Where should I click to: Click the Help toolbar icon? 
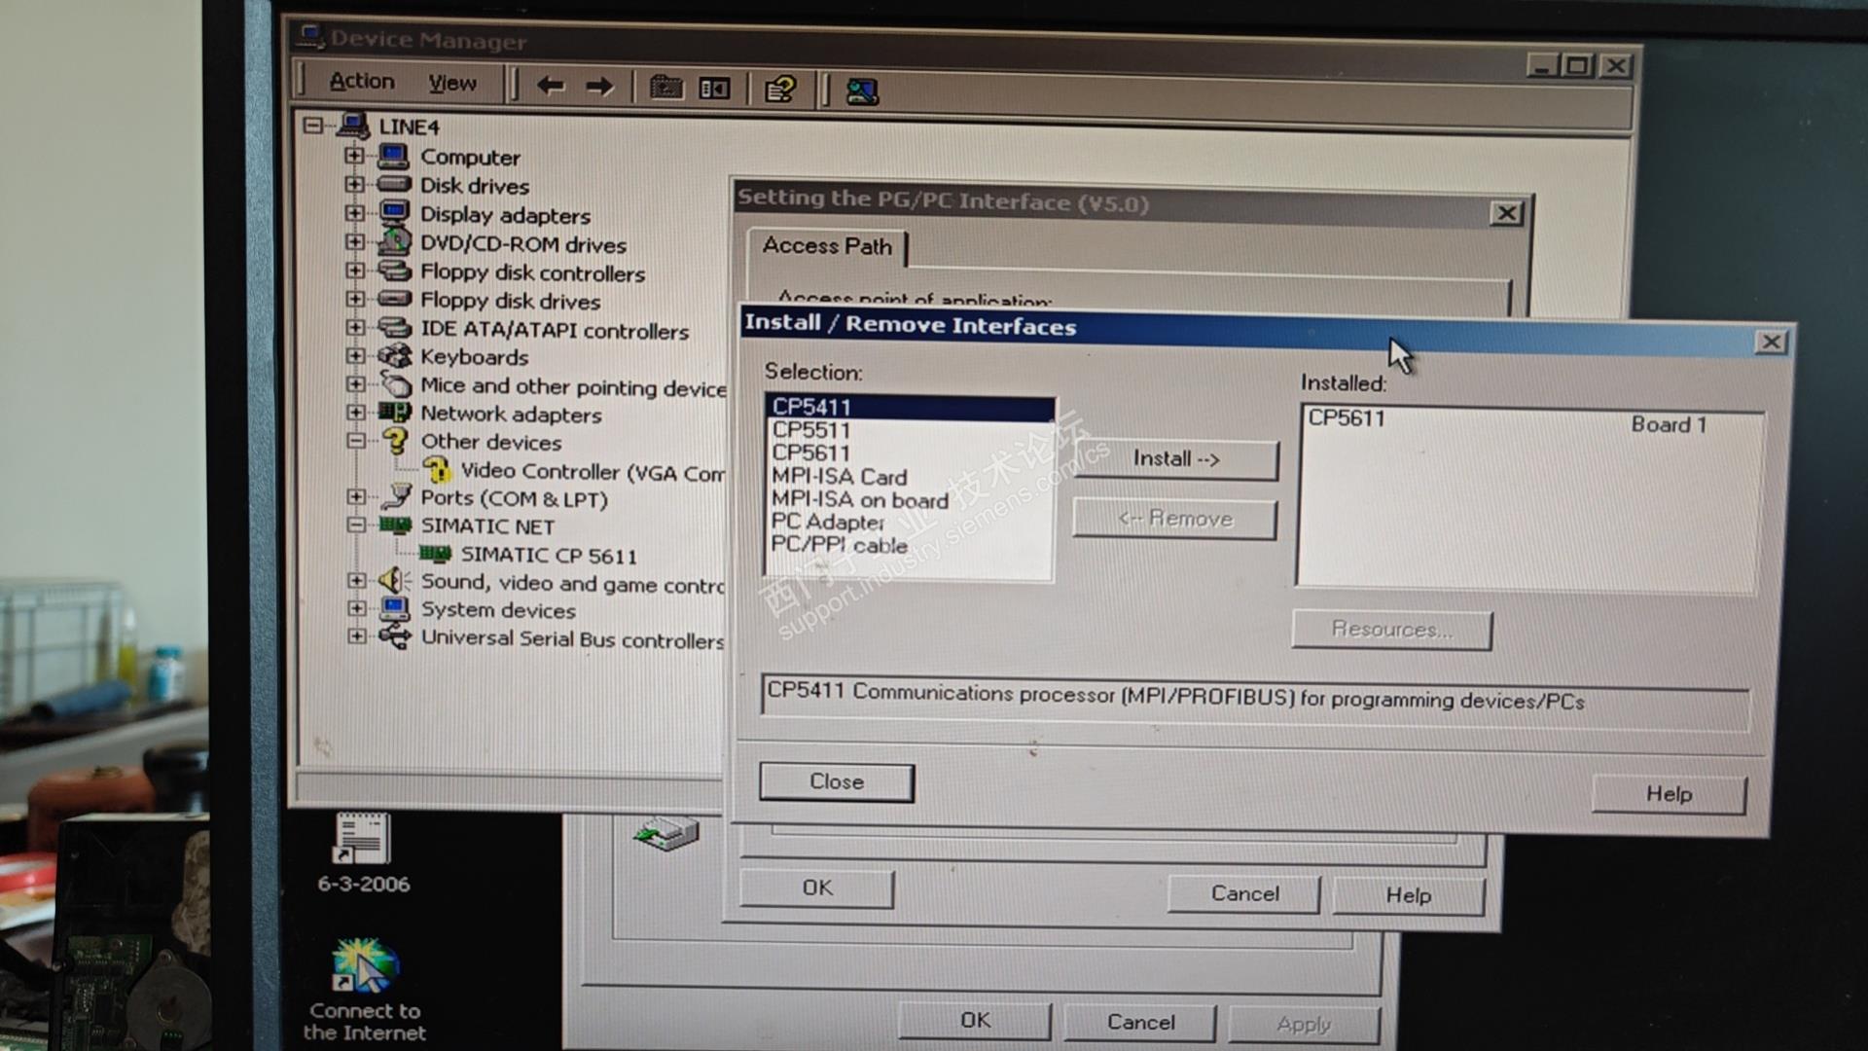pos(780,91)
